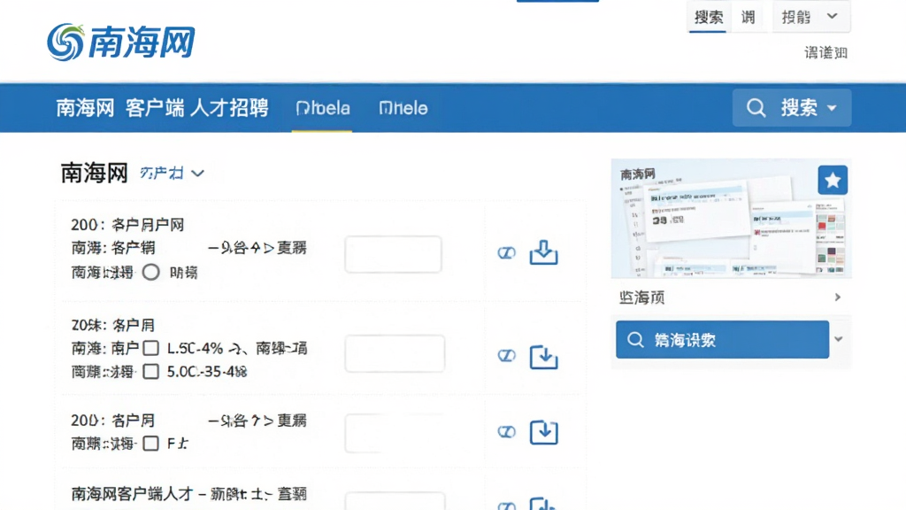Click link icon in first 200 row

tap(506, 252)
